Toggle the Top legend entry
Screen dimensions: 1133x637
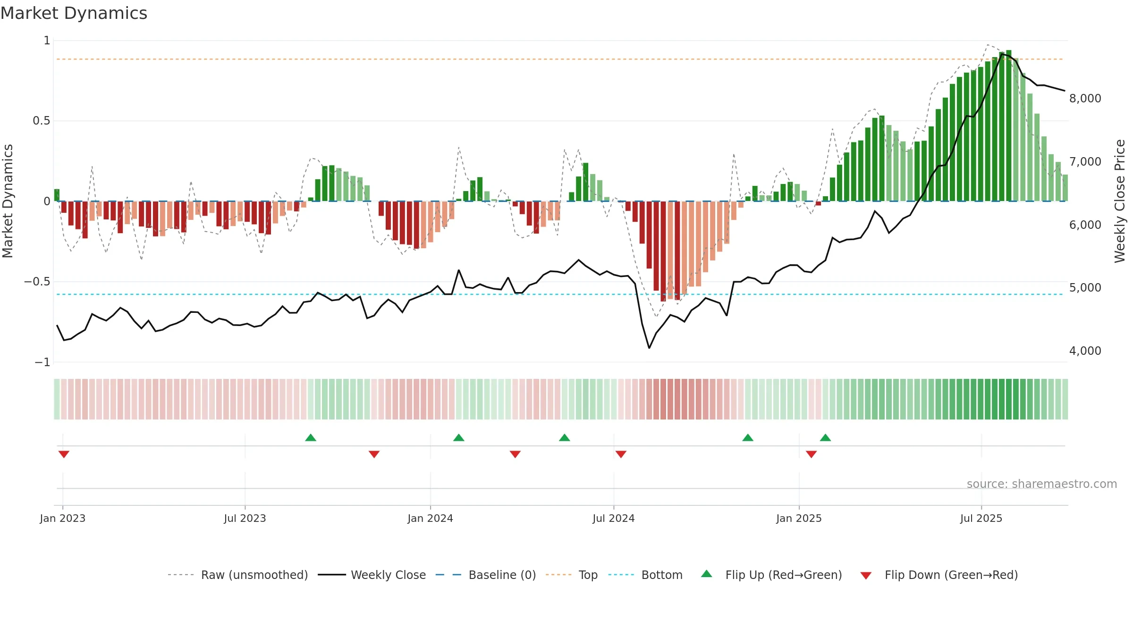572,575
